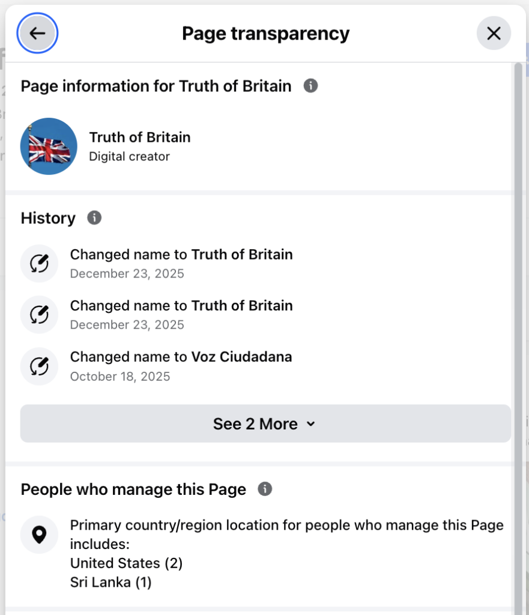Click info icon beside Page information heading
The image size is (529, 615).
310,86
